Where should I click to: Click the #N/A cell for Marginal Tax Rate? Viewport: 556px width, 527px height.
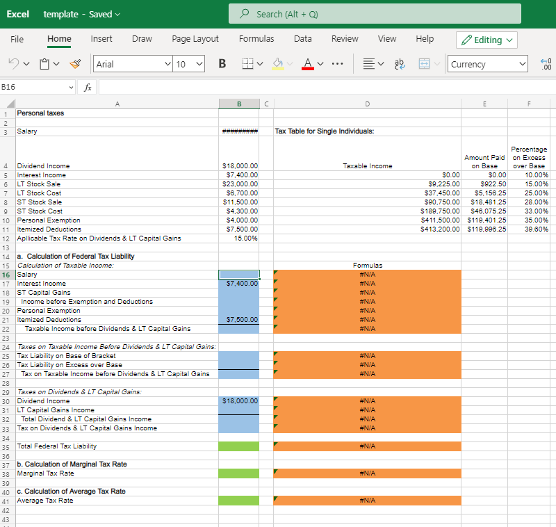pos(368,473)
